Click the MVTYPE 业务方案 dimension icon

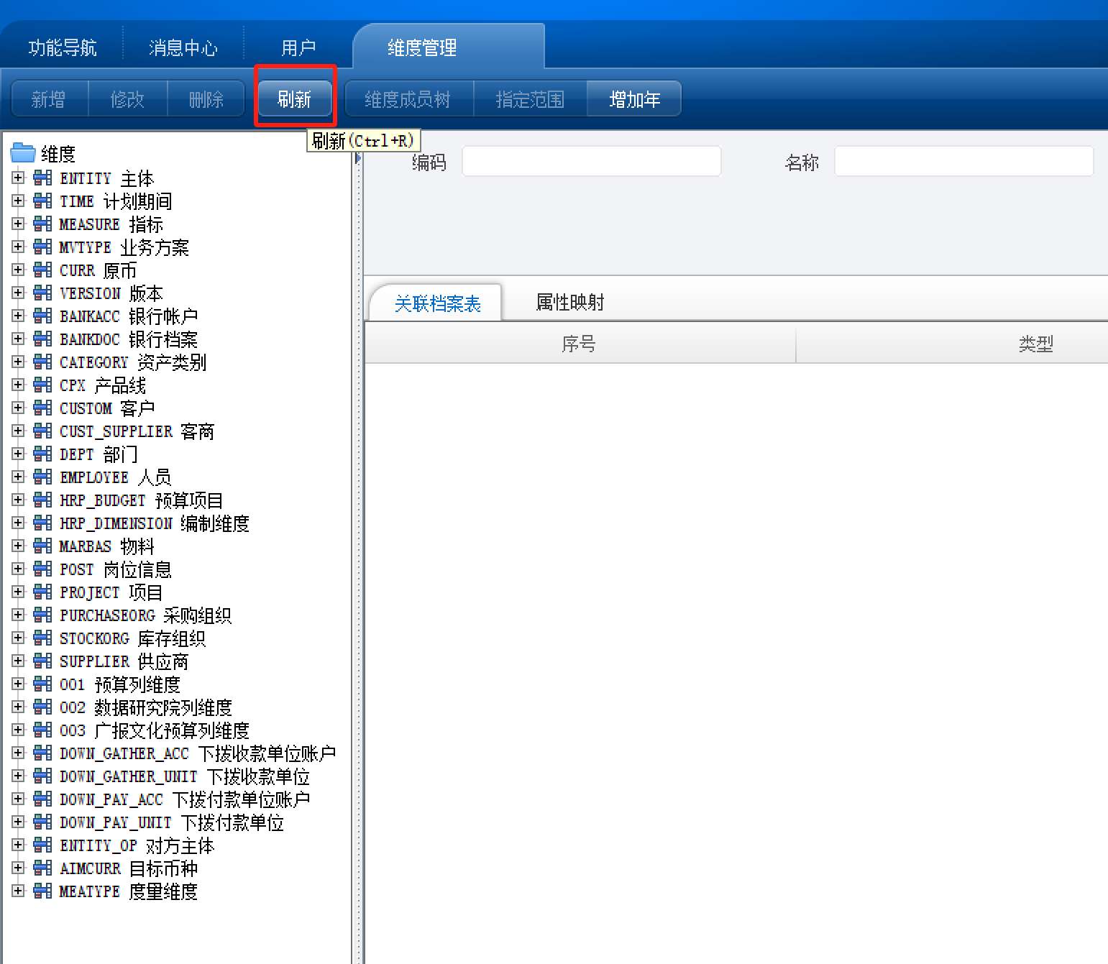[x=43, y=247]
